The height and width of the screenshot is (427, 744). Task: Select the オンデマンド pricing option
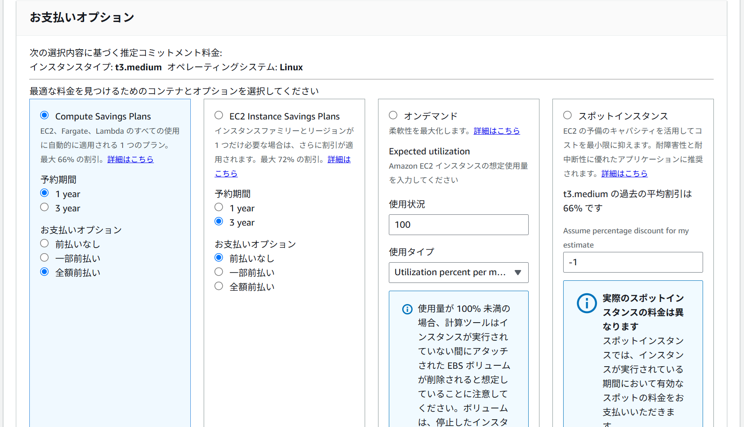click(x=393, y=115)
